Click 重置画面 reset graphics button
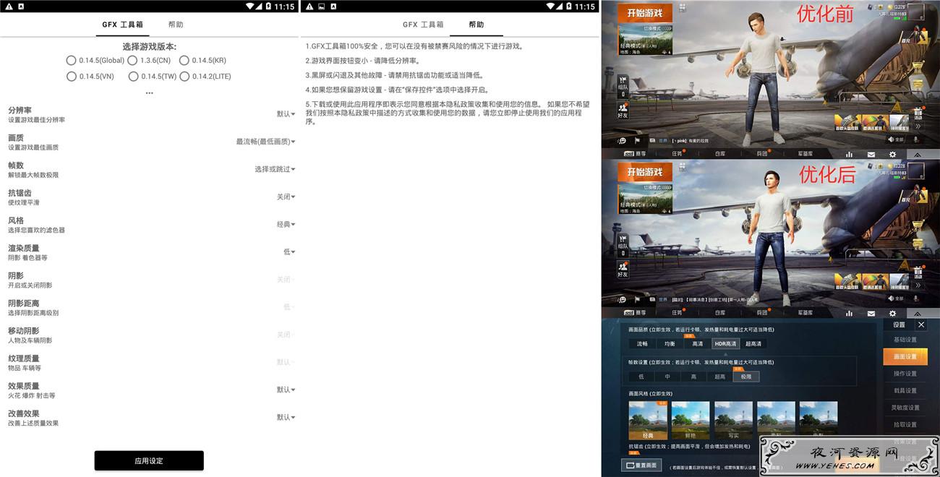 click(641, 465)
